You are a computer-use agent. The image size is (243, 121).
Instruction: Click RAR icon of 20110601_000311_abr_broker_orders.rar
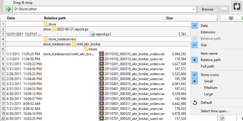pos(102,103)
